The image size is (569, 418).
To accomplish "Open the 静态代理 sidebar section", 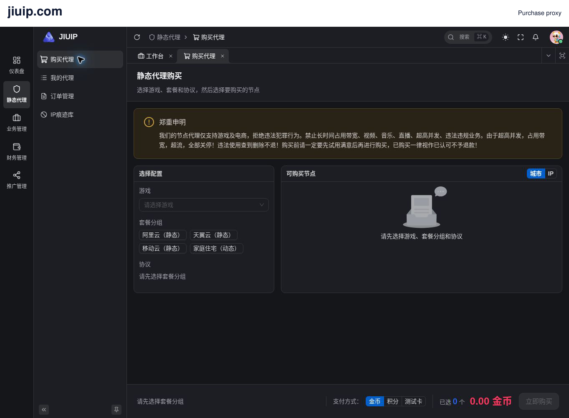I will point(17,94).
